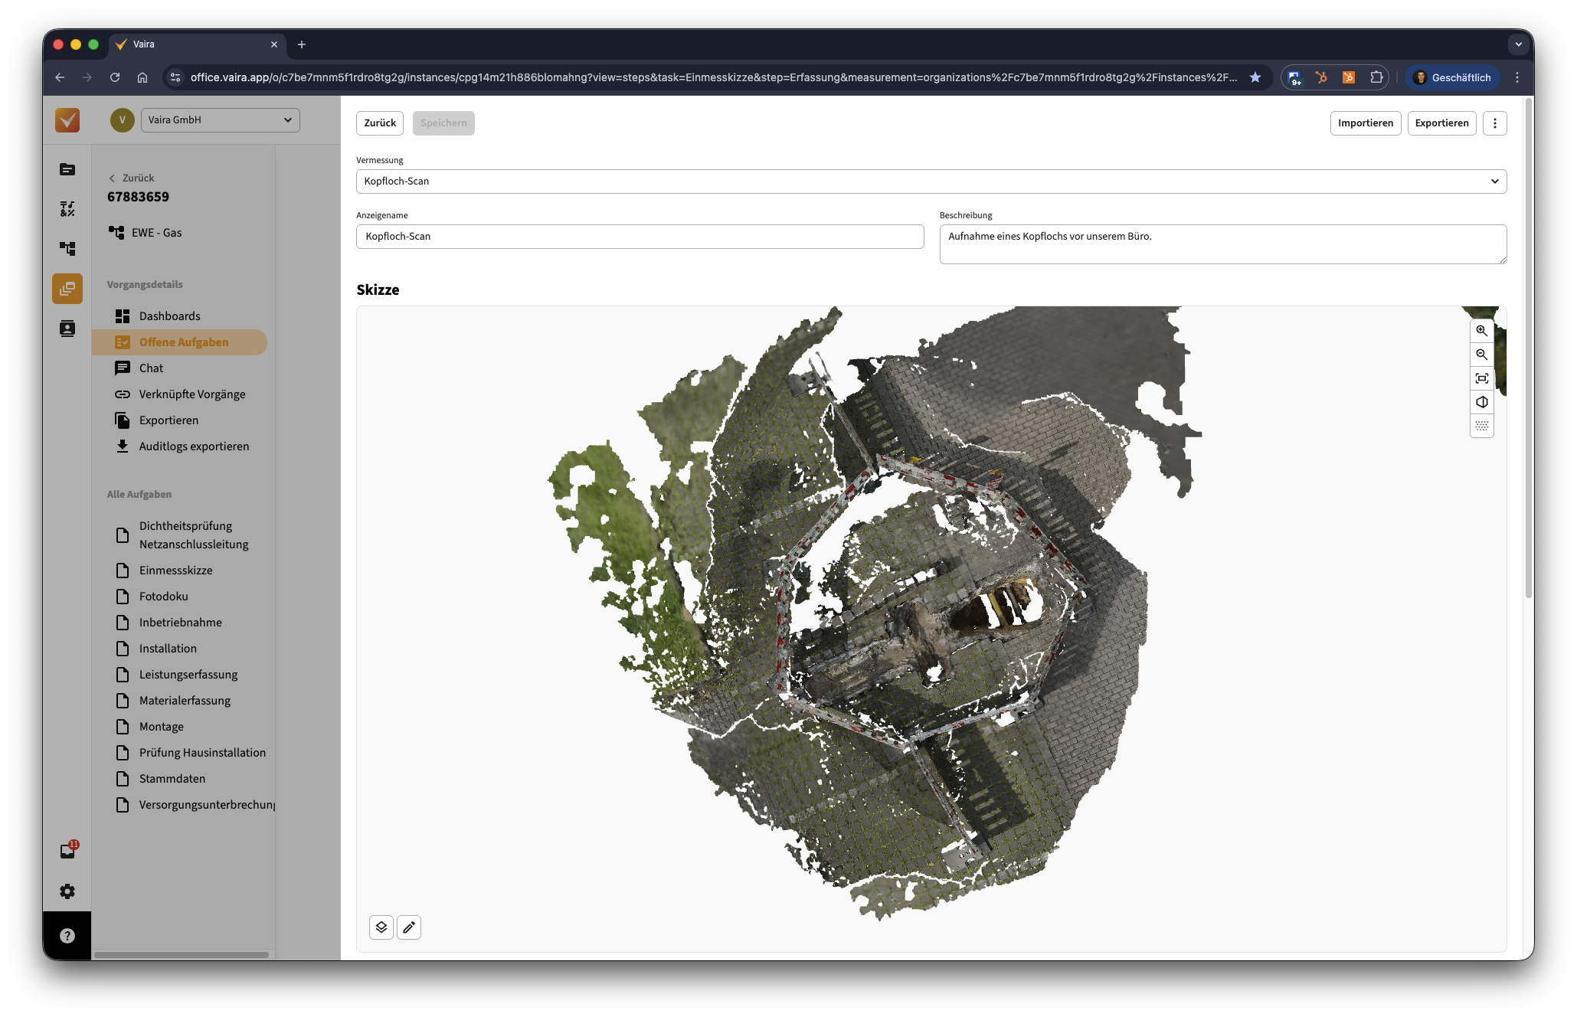Toggle the 3D perspective cube view
The width and height of the screenshot is (1577, 1017).
pos(1481,402)
